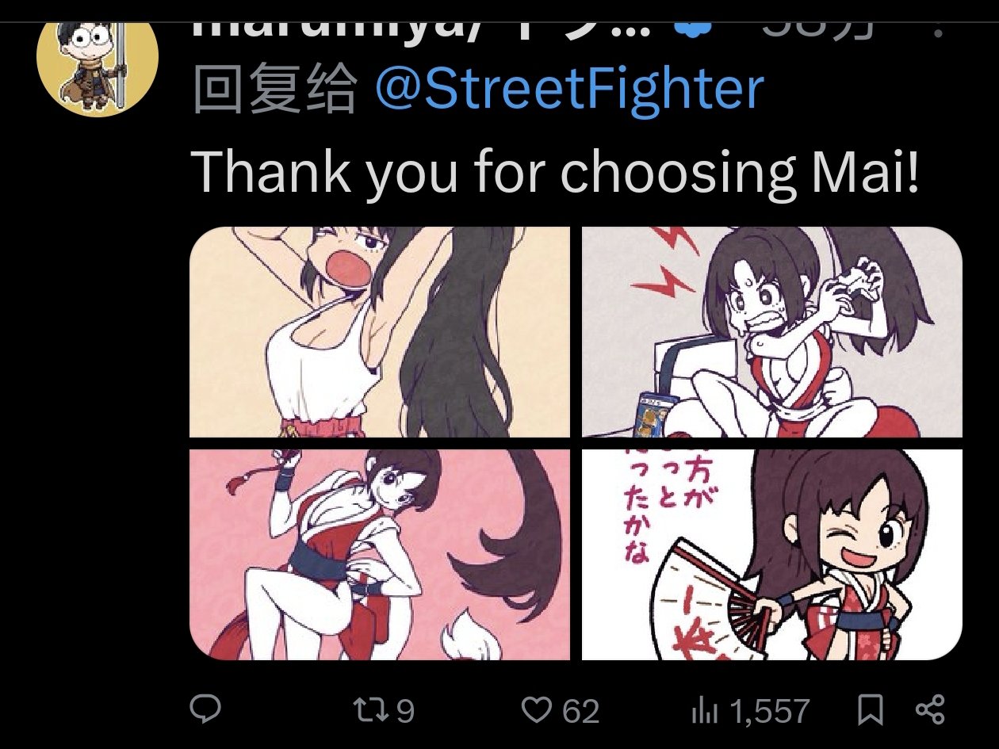Like the tweet with the heart icon
This screenshot has width=999, height=749.
pyautogui.click(x=538, y=710)
